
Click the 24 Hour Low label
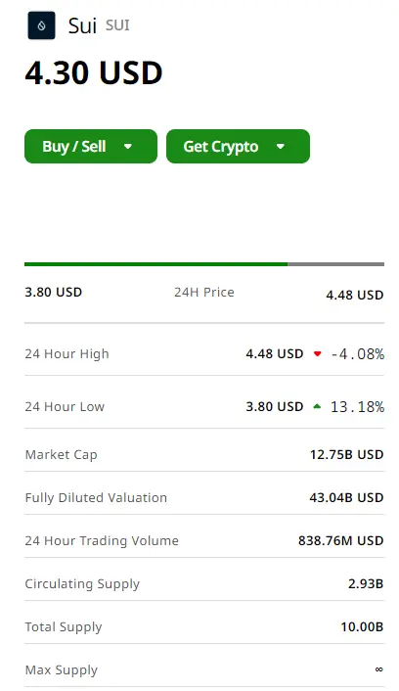pos(65,407)
